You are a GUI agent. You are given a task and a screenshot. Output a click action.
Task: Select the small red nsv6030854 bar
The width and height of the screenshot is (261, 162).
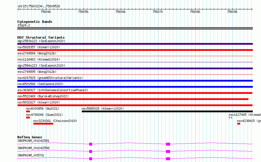click(x=28, y=111)
